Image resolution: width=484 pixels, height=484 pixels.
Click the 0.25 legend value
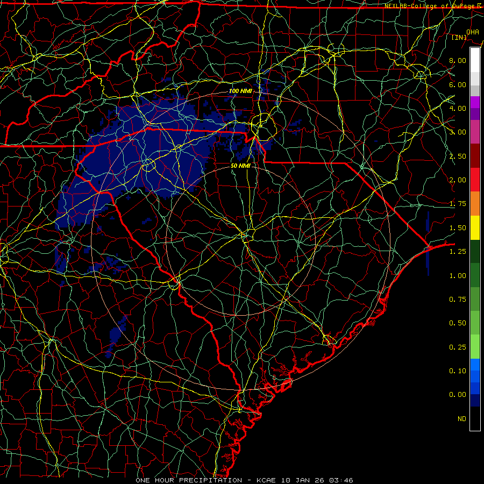click(x=458, y=347)
